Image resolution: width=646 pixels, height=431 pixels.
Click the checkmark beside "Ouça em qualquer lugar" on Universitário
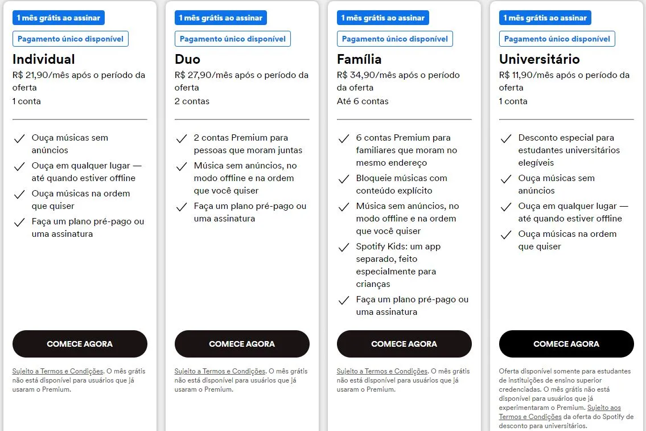(x=505, y=206)
